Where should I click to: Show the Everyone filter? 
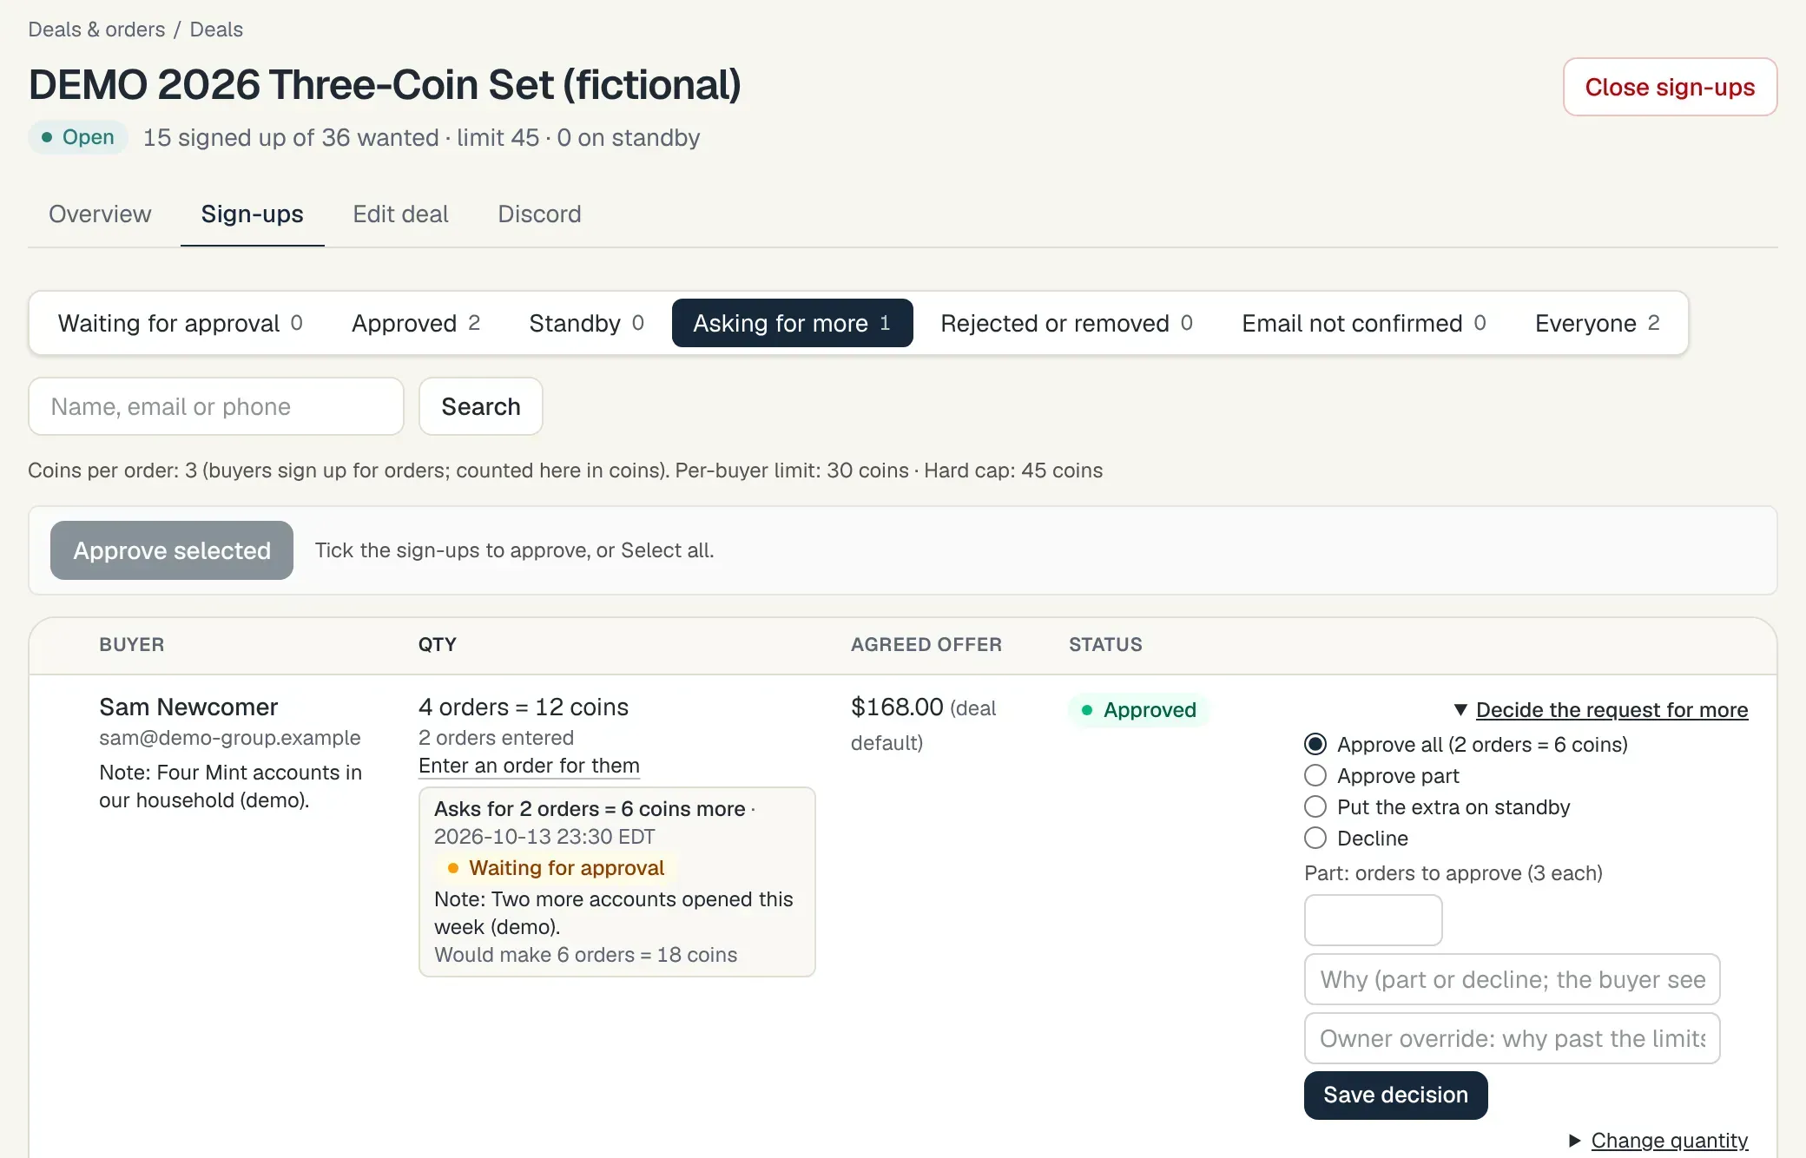click(1598, 323)
